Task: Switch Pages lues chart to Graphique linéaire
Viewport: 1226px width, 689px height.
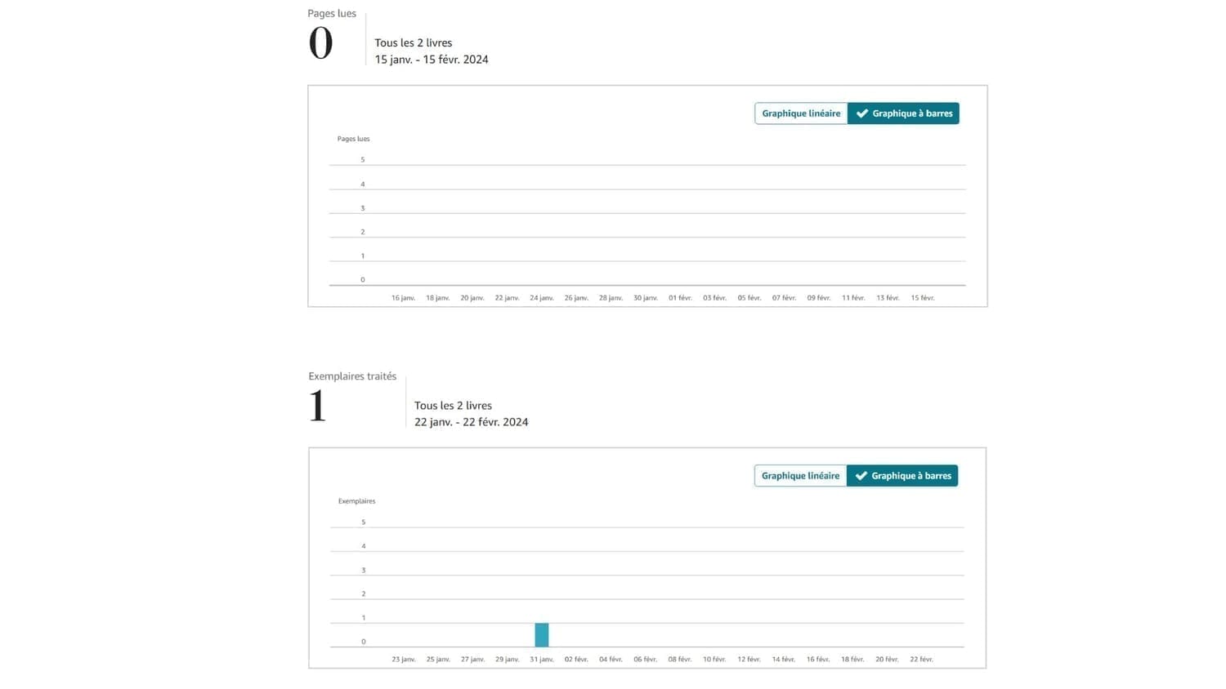Action: pyautogui.click(x=801, y=113)
